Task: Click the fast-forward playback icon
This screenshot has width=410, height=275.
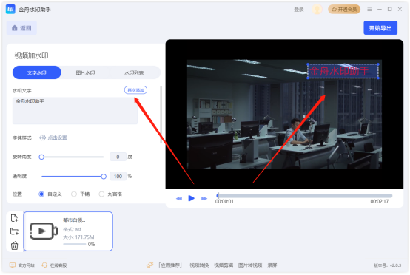Action: coord(204,199)
